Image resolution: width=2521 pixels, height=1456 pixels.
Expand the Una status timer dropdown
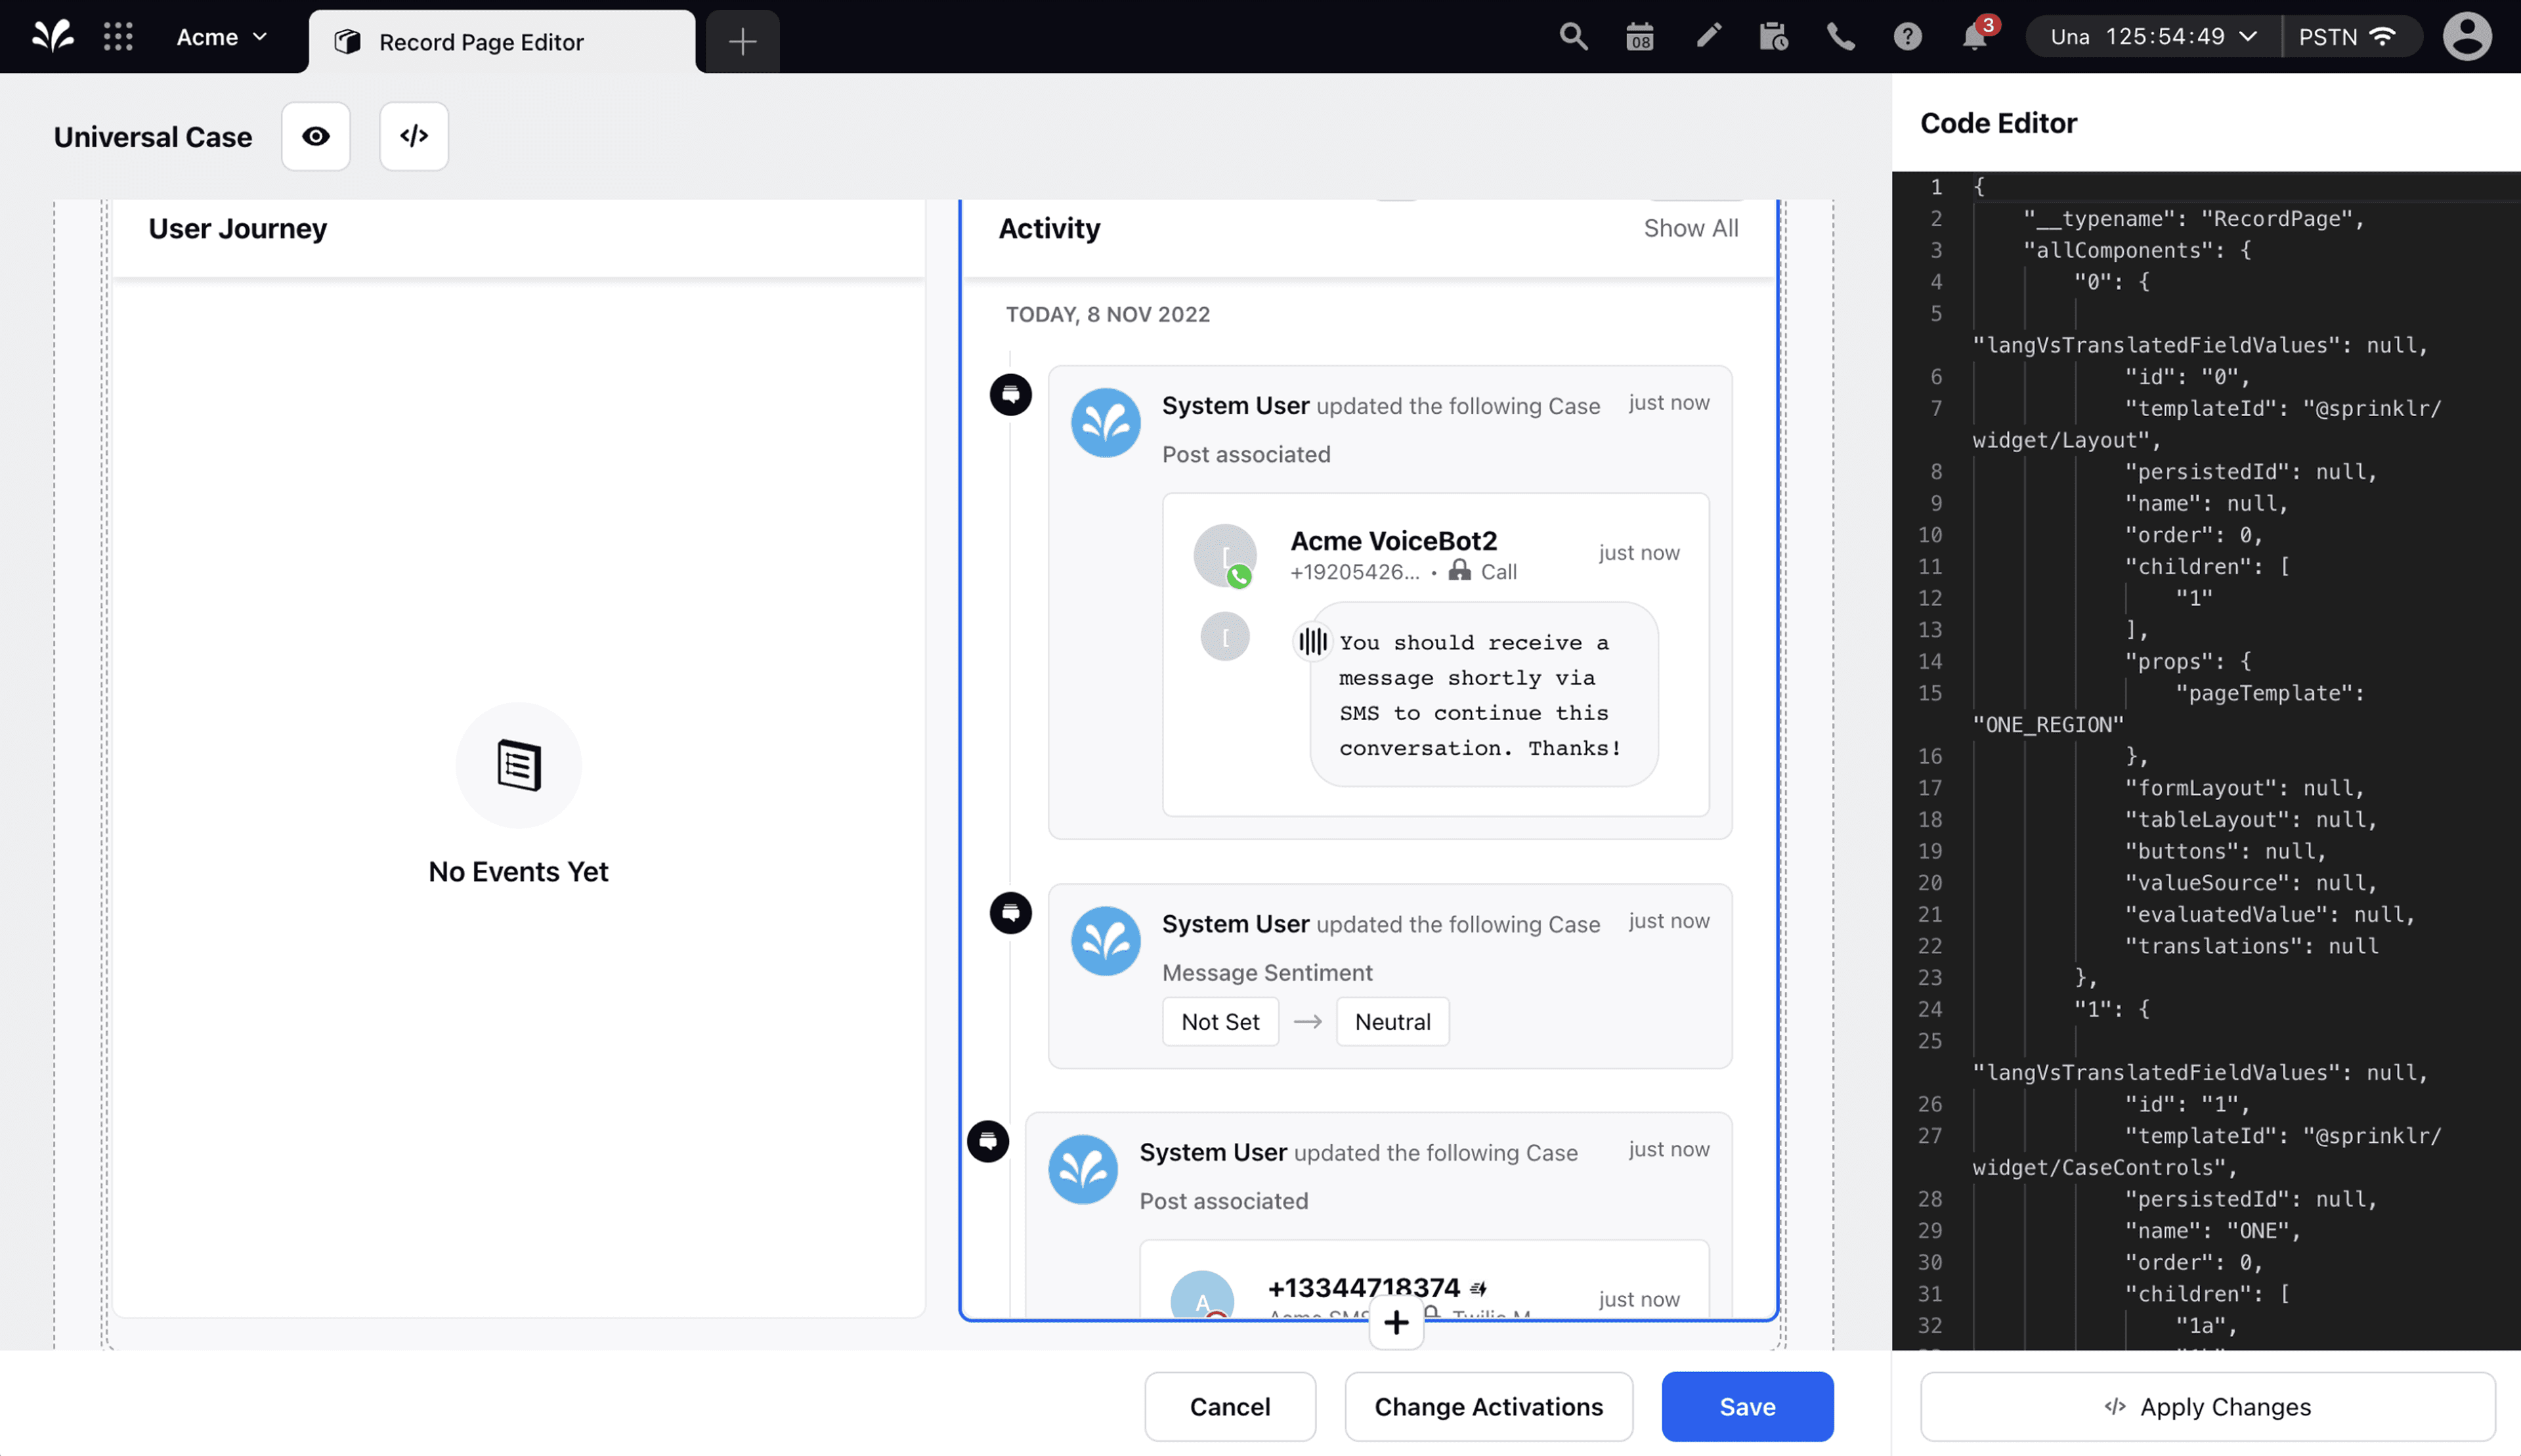2154,37
